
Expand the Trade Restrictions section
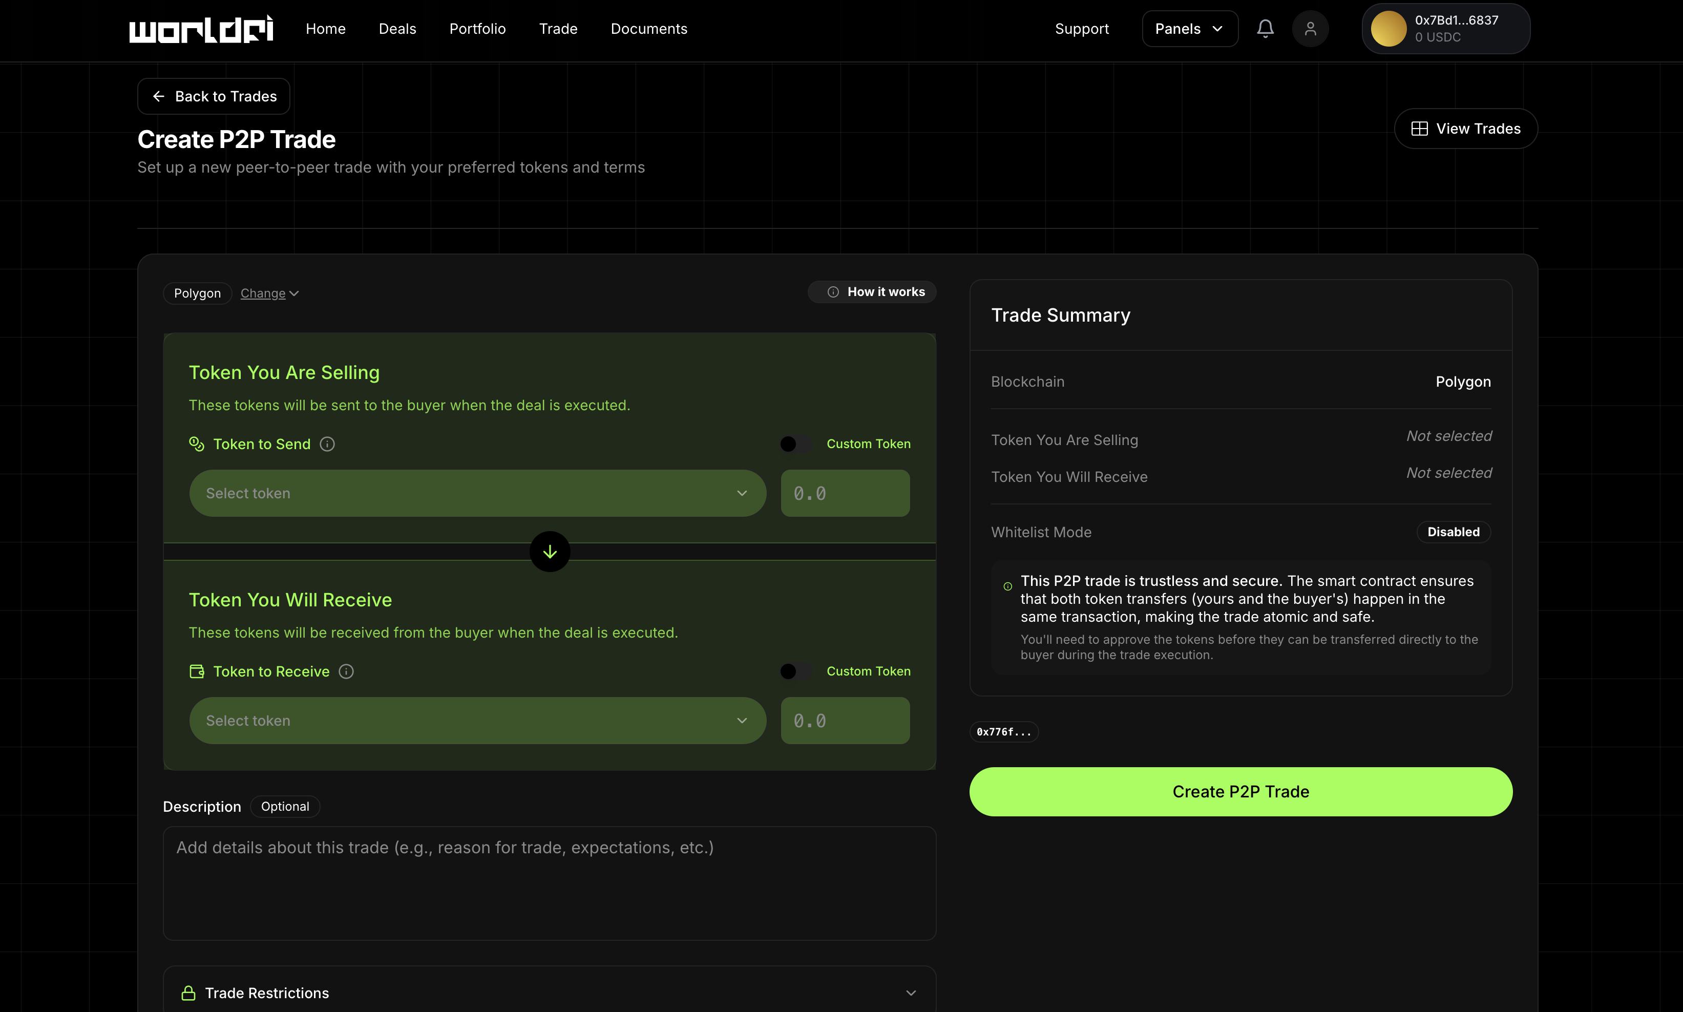(x=910, y=993)
